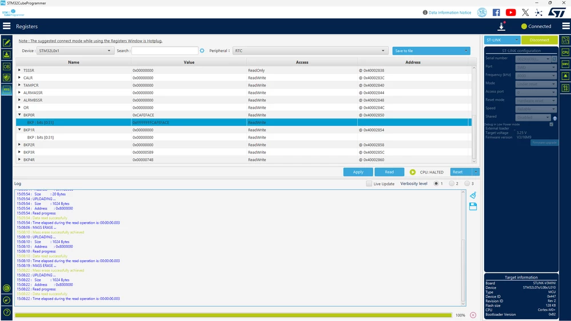Viewport: 571px width, 321px height.
Task: Cancel progress with the red X icon
Action: 473,315
